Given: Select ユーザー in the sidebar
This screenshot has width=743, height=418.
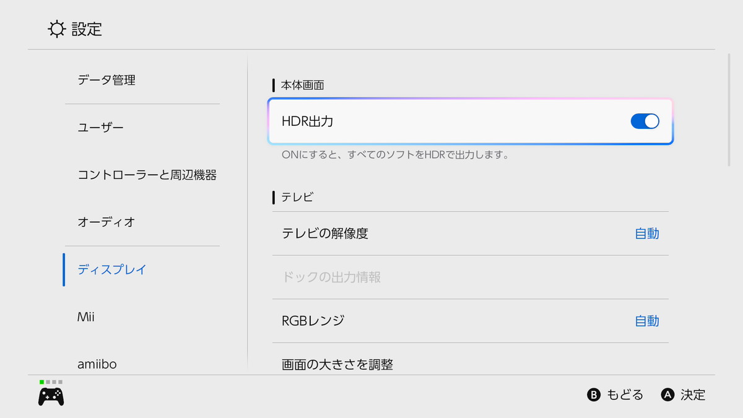Looking at the screenshot, I should [100, 128].
